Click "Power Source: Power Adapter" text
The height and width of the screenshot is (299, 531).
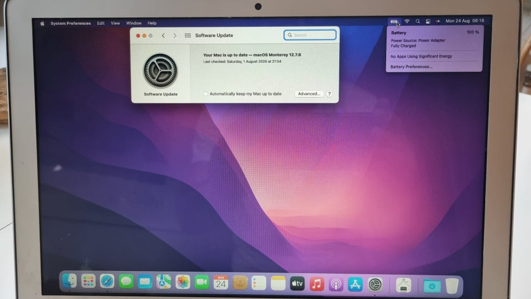[x=418, y=40]
